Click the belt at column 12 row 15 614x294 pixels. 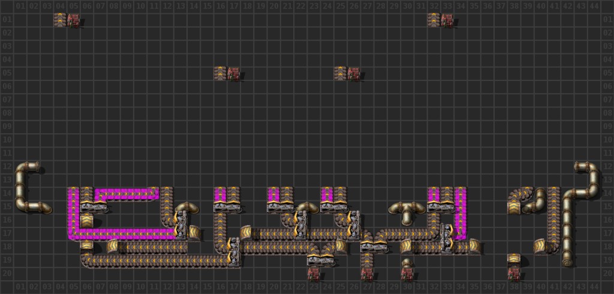point(167,207)
